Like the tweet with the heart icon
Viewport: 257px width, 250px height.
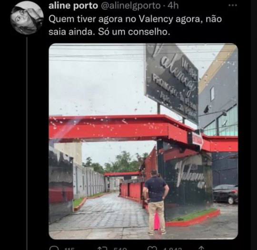[152, 248]
